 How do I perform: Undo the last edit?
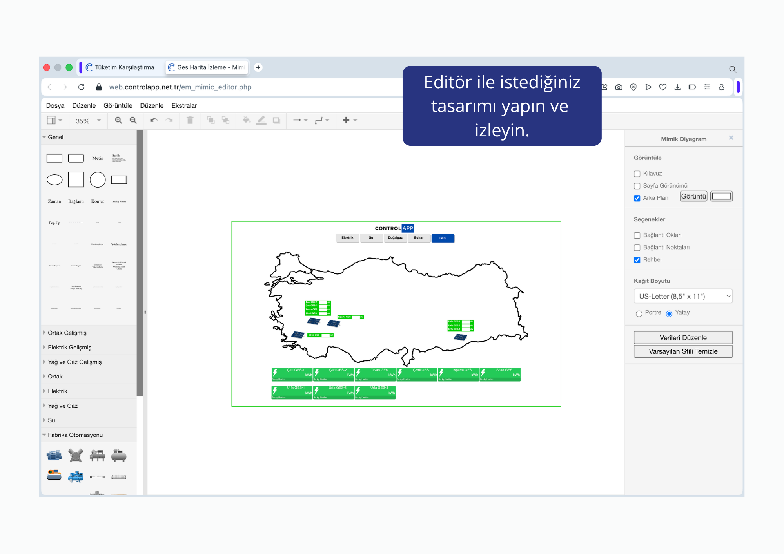click(154, 120)
